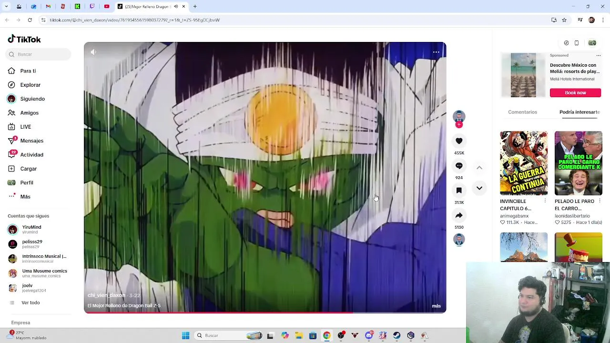Open Para ti home feed
The width and height of the screenshot is (610, 343).
[28, 71]
